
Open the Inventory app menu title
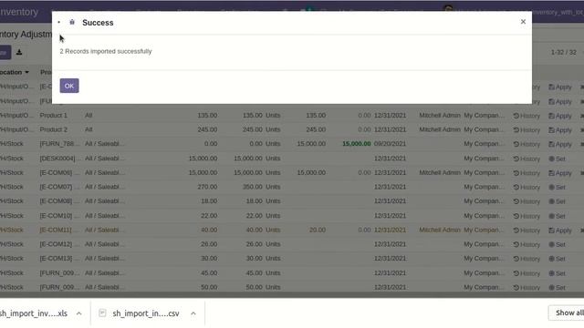(19, 12)
